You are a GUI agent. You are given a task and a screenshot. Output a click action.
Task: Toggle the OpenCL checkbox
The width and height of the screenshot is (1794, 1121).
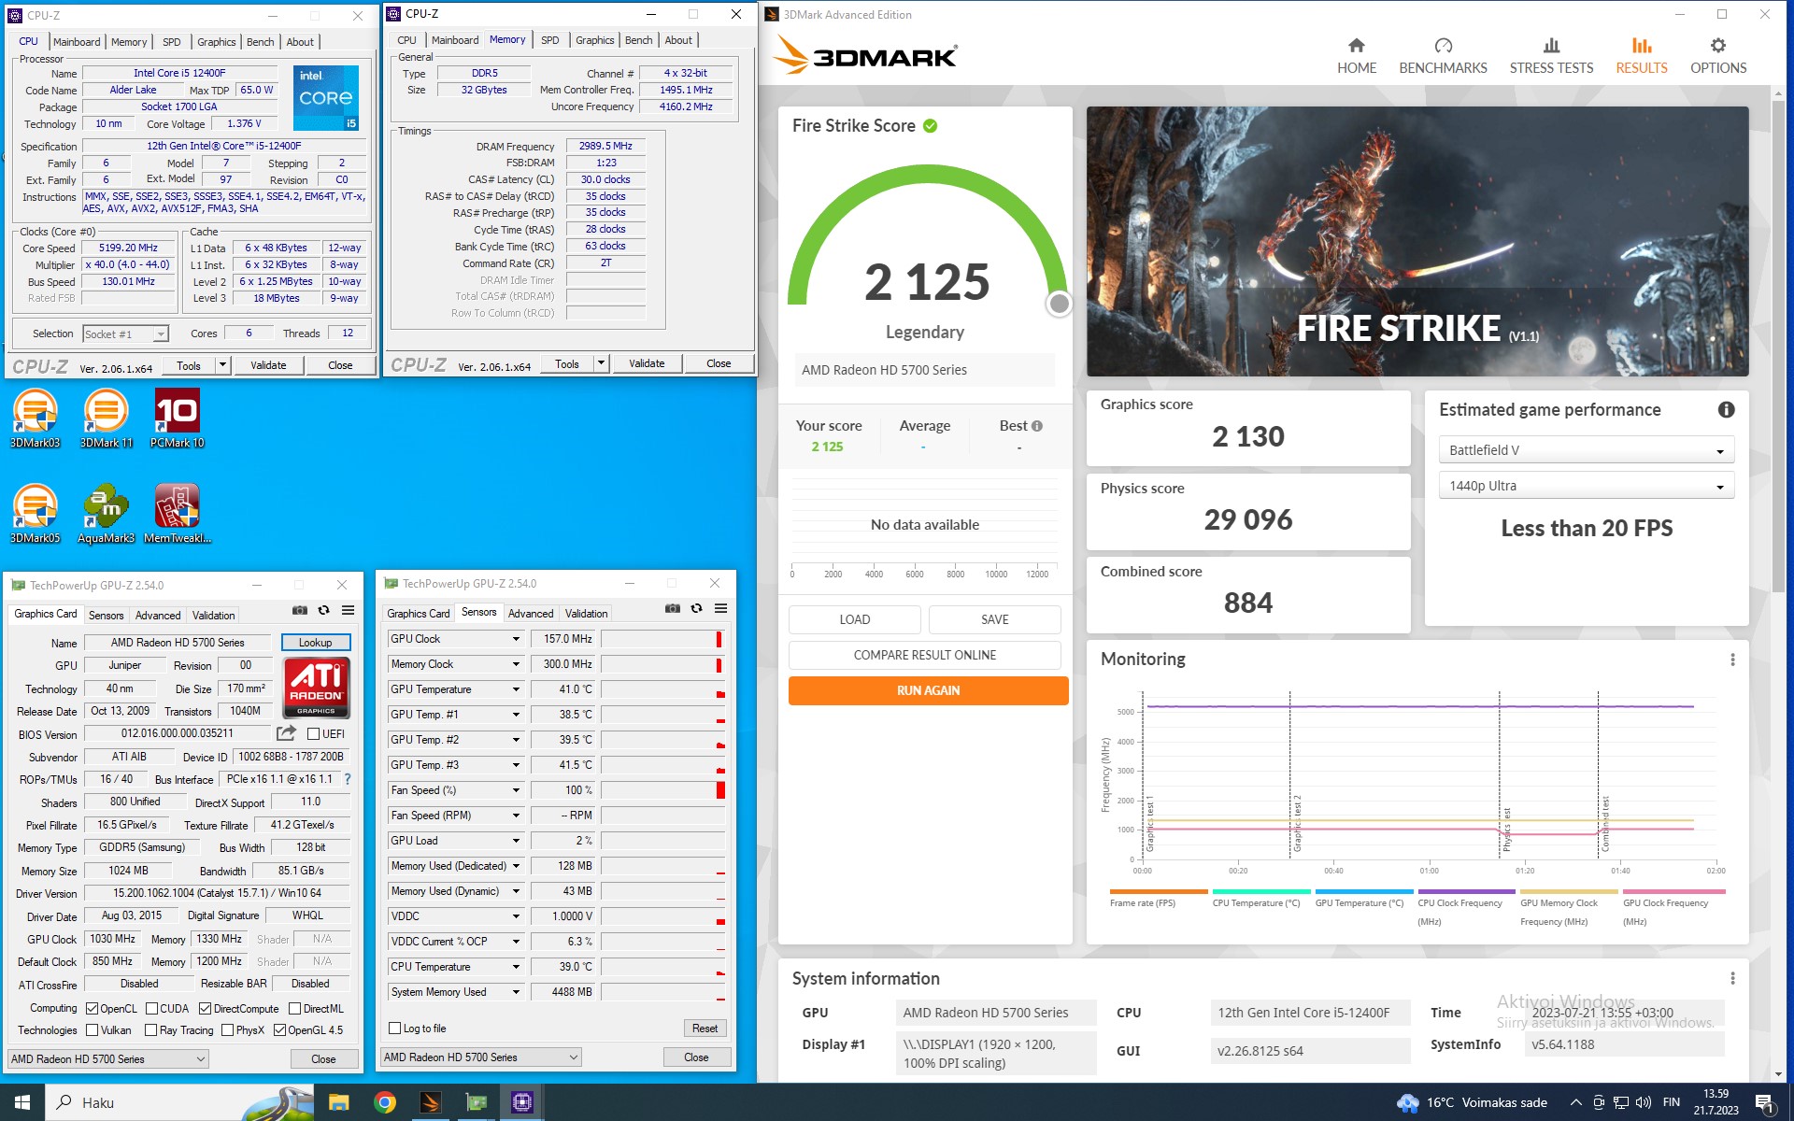(x=92, y=1009)
